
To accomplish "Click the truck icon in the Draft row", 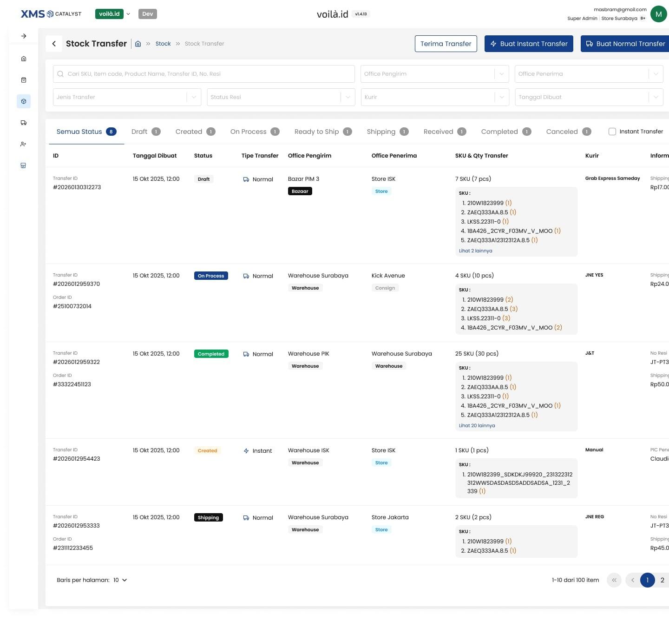I will (246, 179).
